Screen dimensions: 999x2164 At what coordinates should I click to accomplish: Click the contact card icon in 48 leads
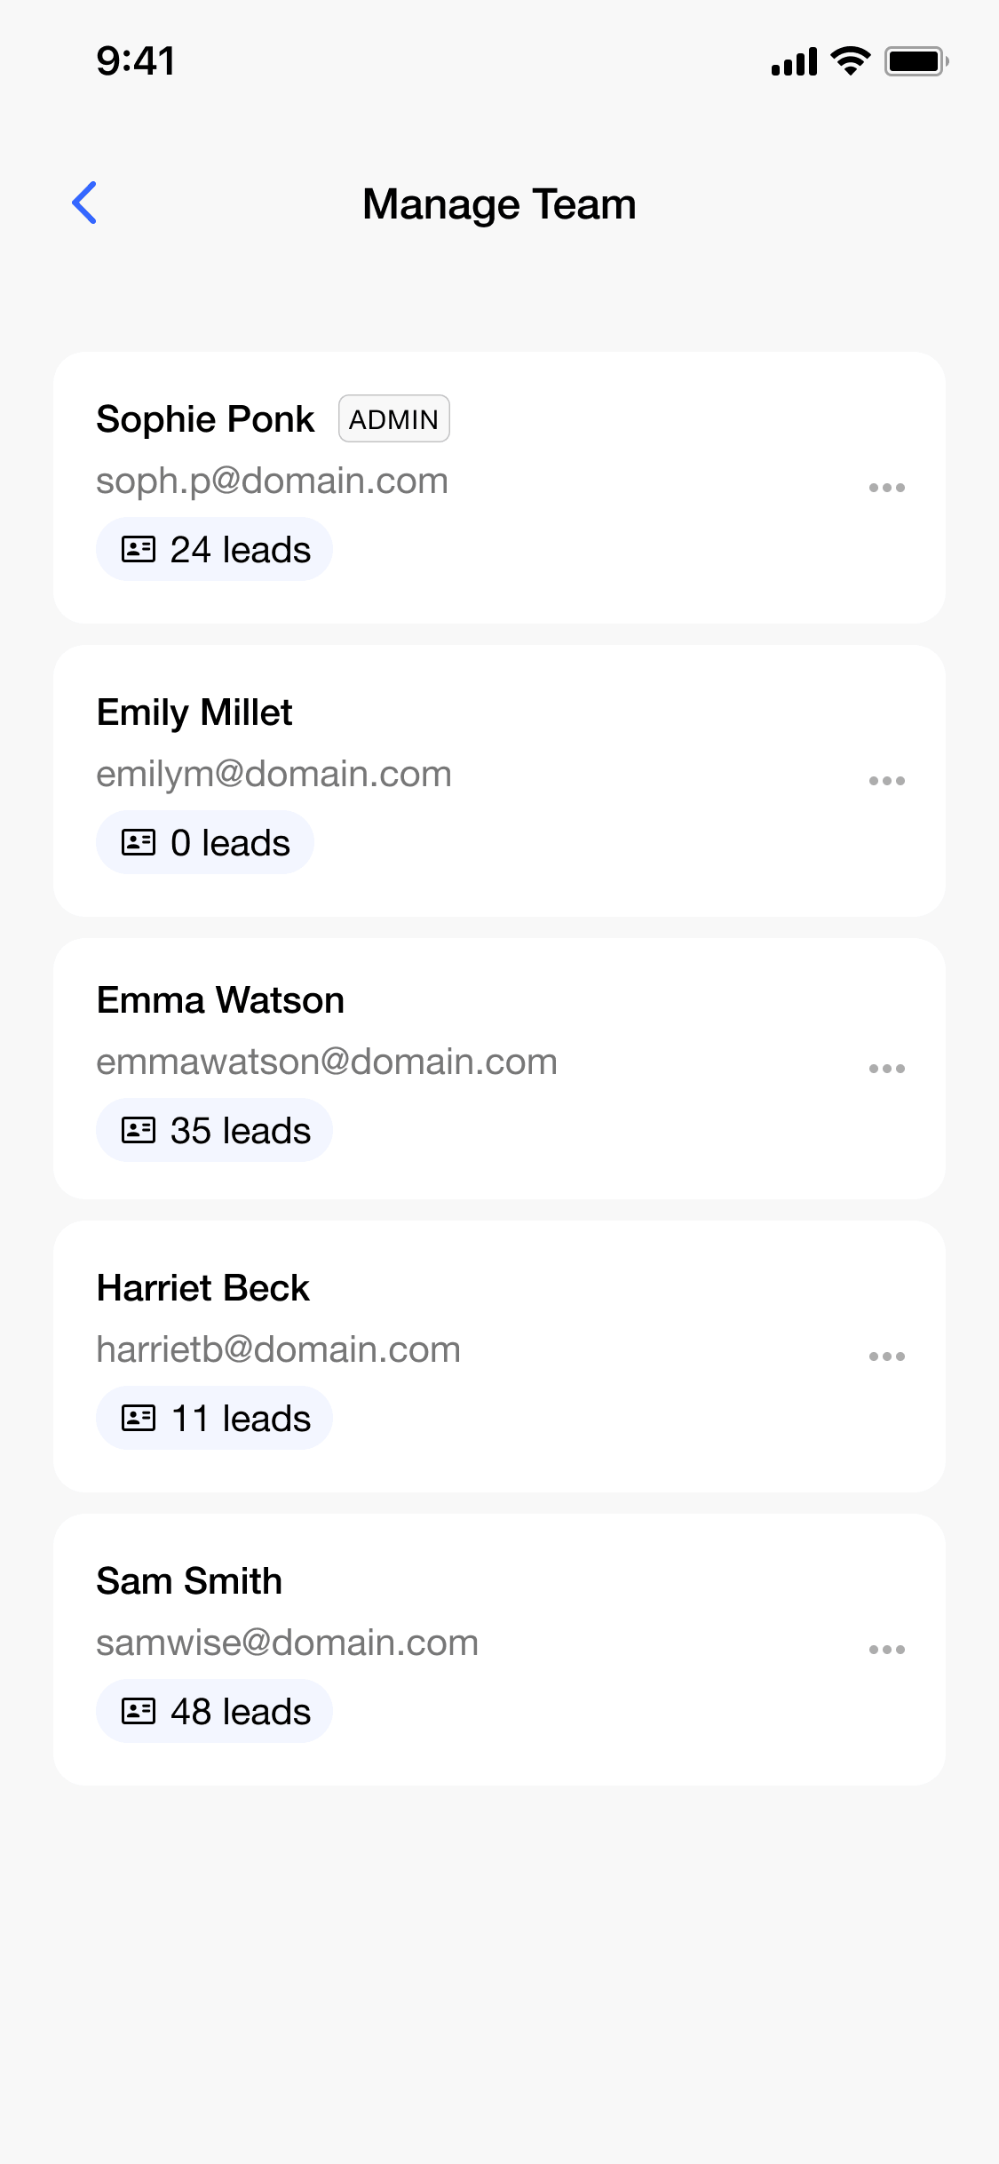click(x=139, y=1711)
